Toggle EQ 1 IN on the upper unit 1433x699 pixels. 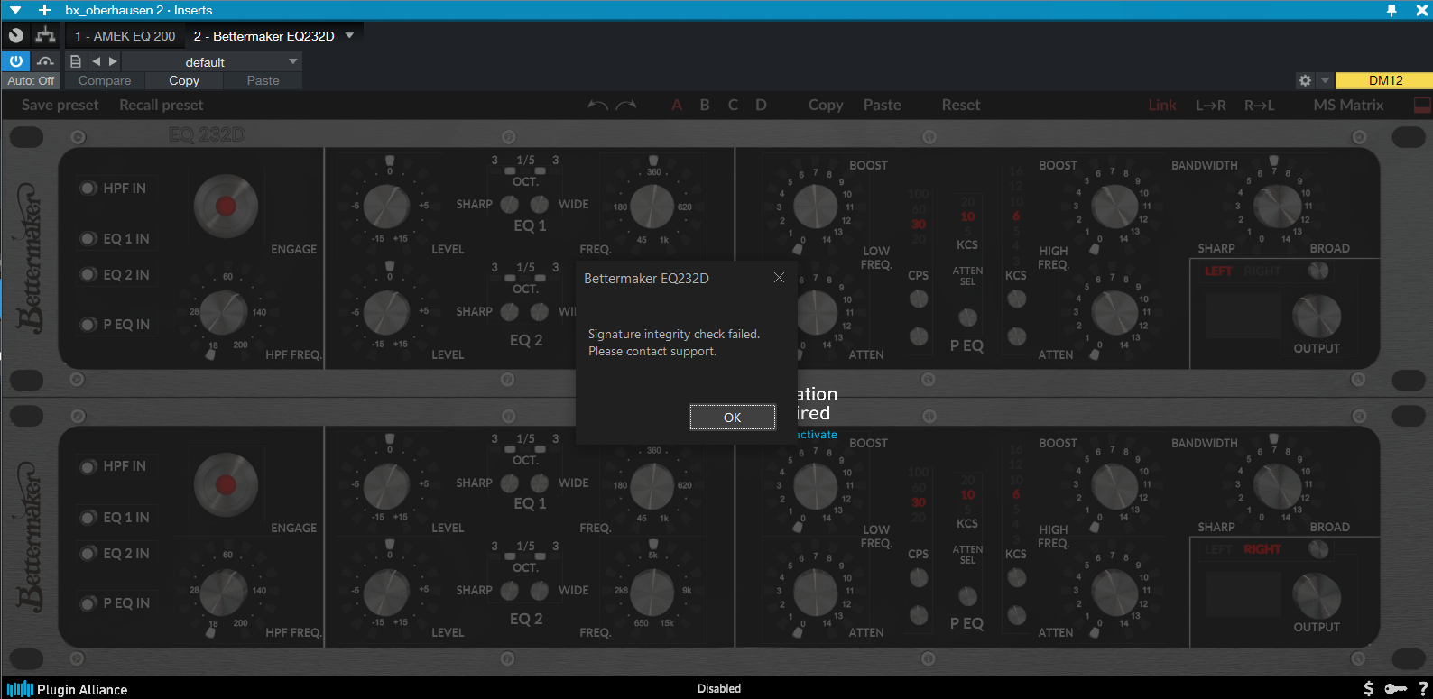click(88, 239)
